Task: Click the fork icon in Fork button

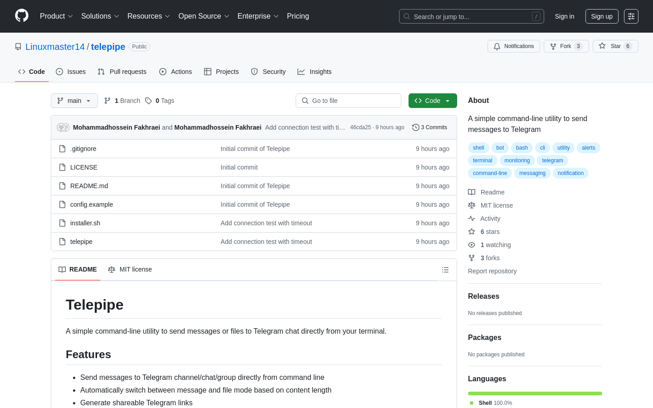Action: click(553, 46)
